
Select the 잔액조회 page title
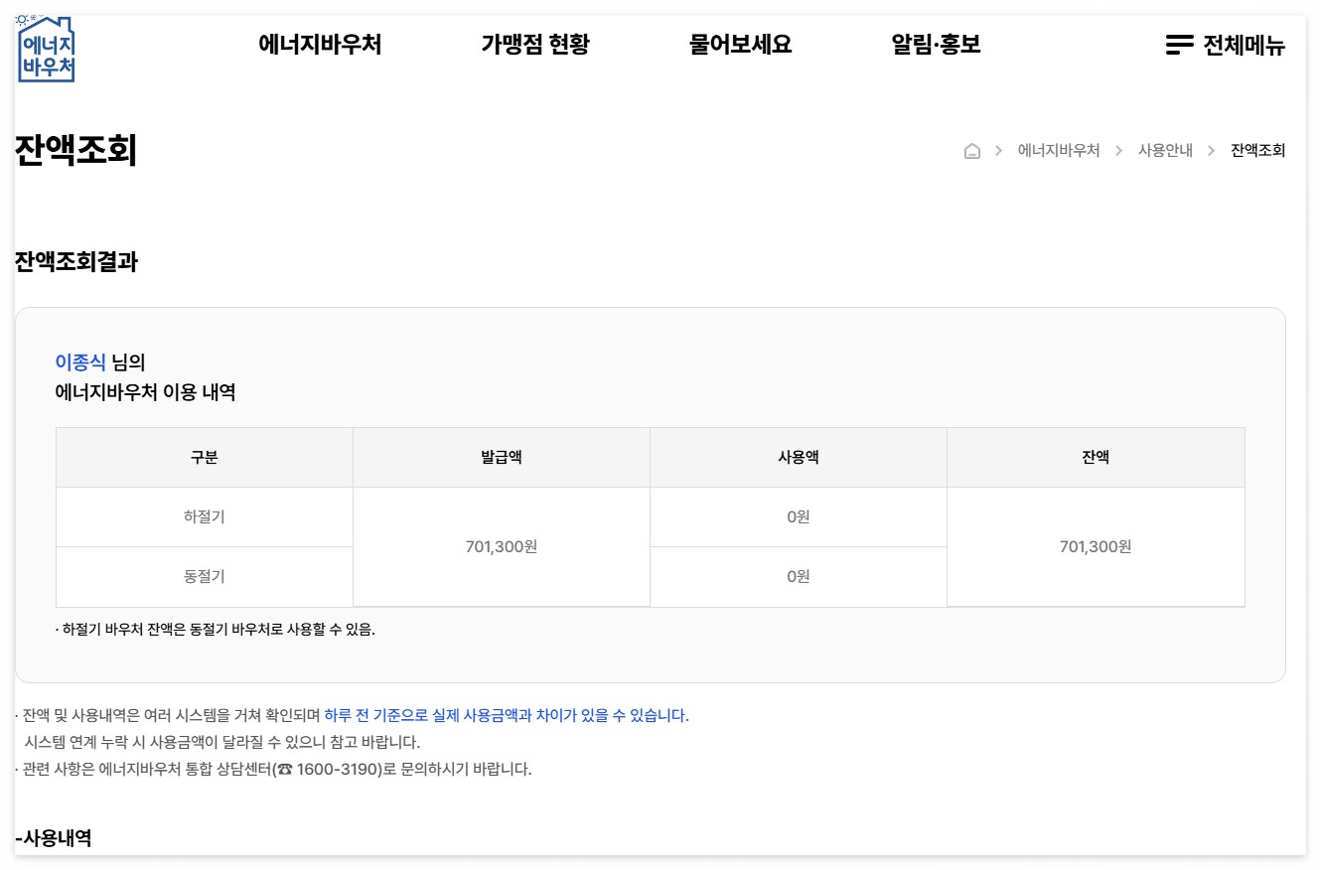point(75,151)
